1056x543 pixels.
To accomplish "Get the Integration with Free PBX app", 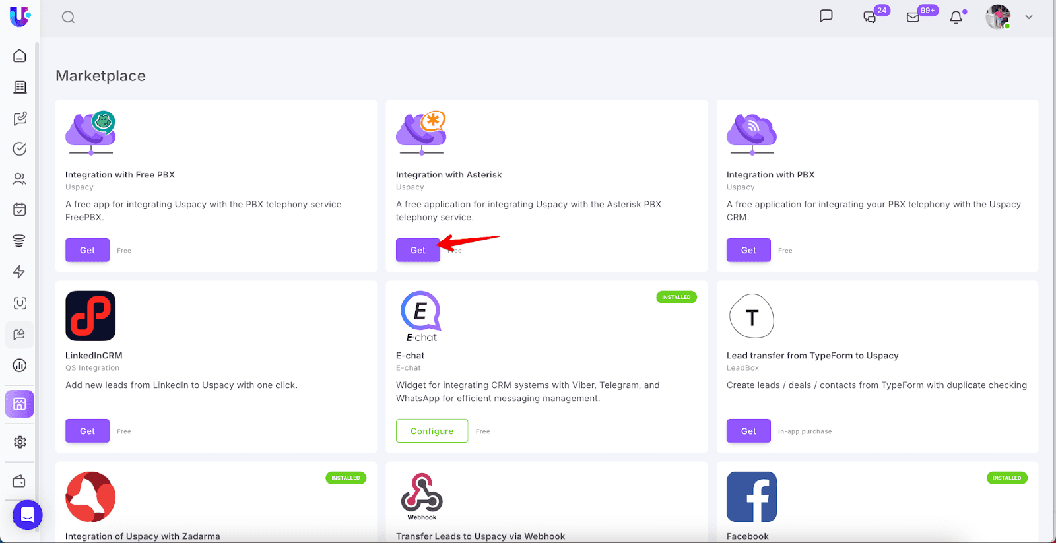I will 87,250.
